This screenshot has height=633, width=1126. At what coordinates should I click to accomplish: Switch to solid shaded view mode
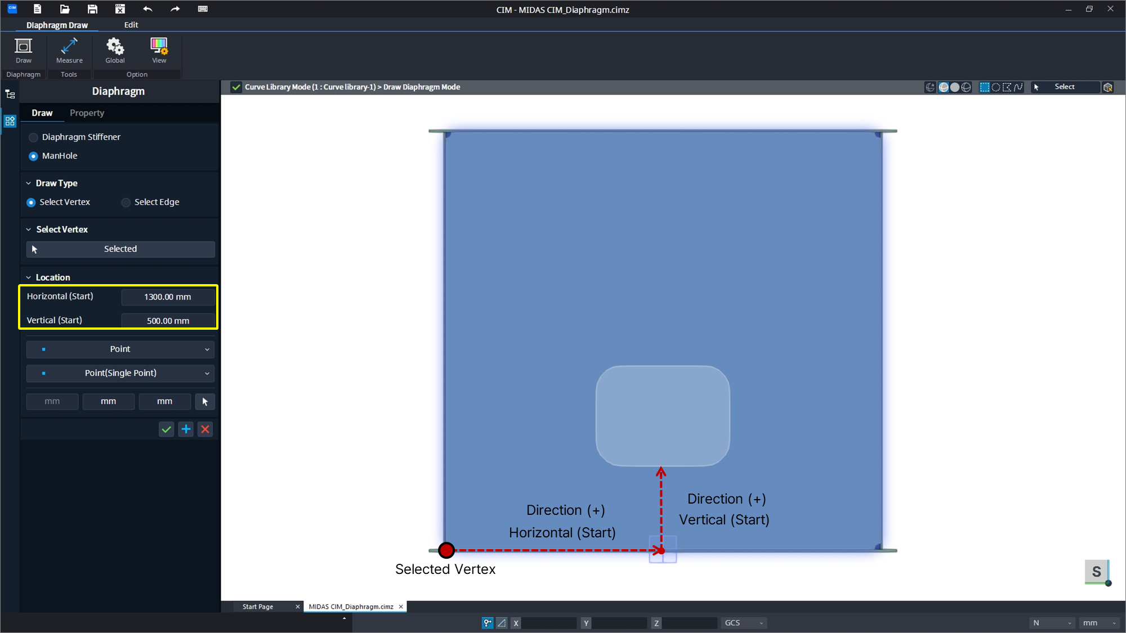click(955, 87)
